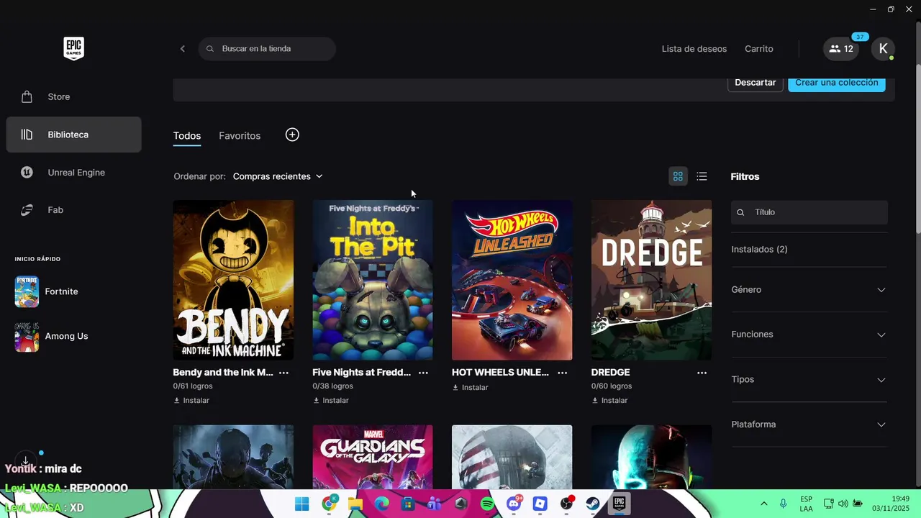This screenshot has width=921, height=518.
Task: Open Chrome from taskbar
Action: 329,504
